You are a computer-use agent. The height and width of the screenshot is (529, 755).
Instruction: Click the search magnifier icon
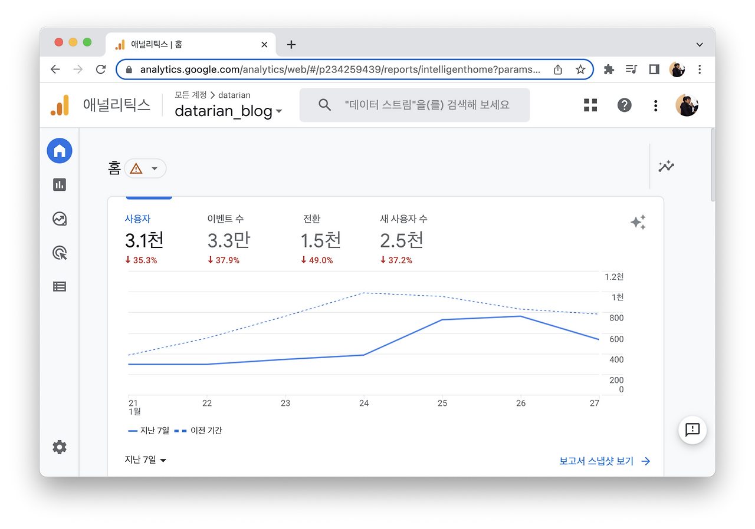[x=324, y=105]
